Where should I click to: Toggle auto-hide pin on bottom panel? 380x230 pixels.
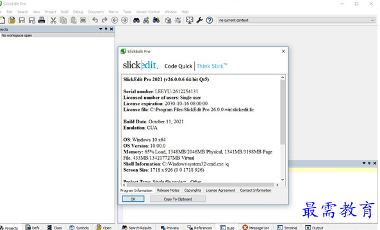(x=369, y=164)
